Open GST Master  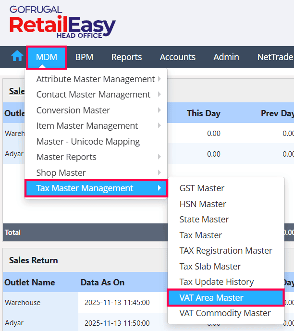[x=226, y=188]
